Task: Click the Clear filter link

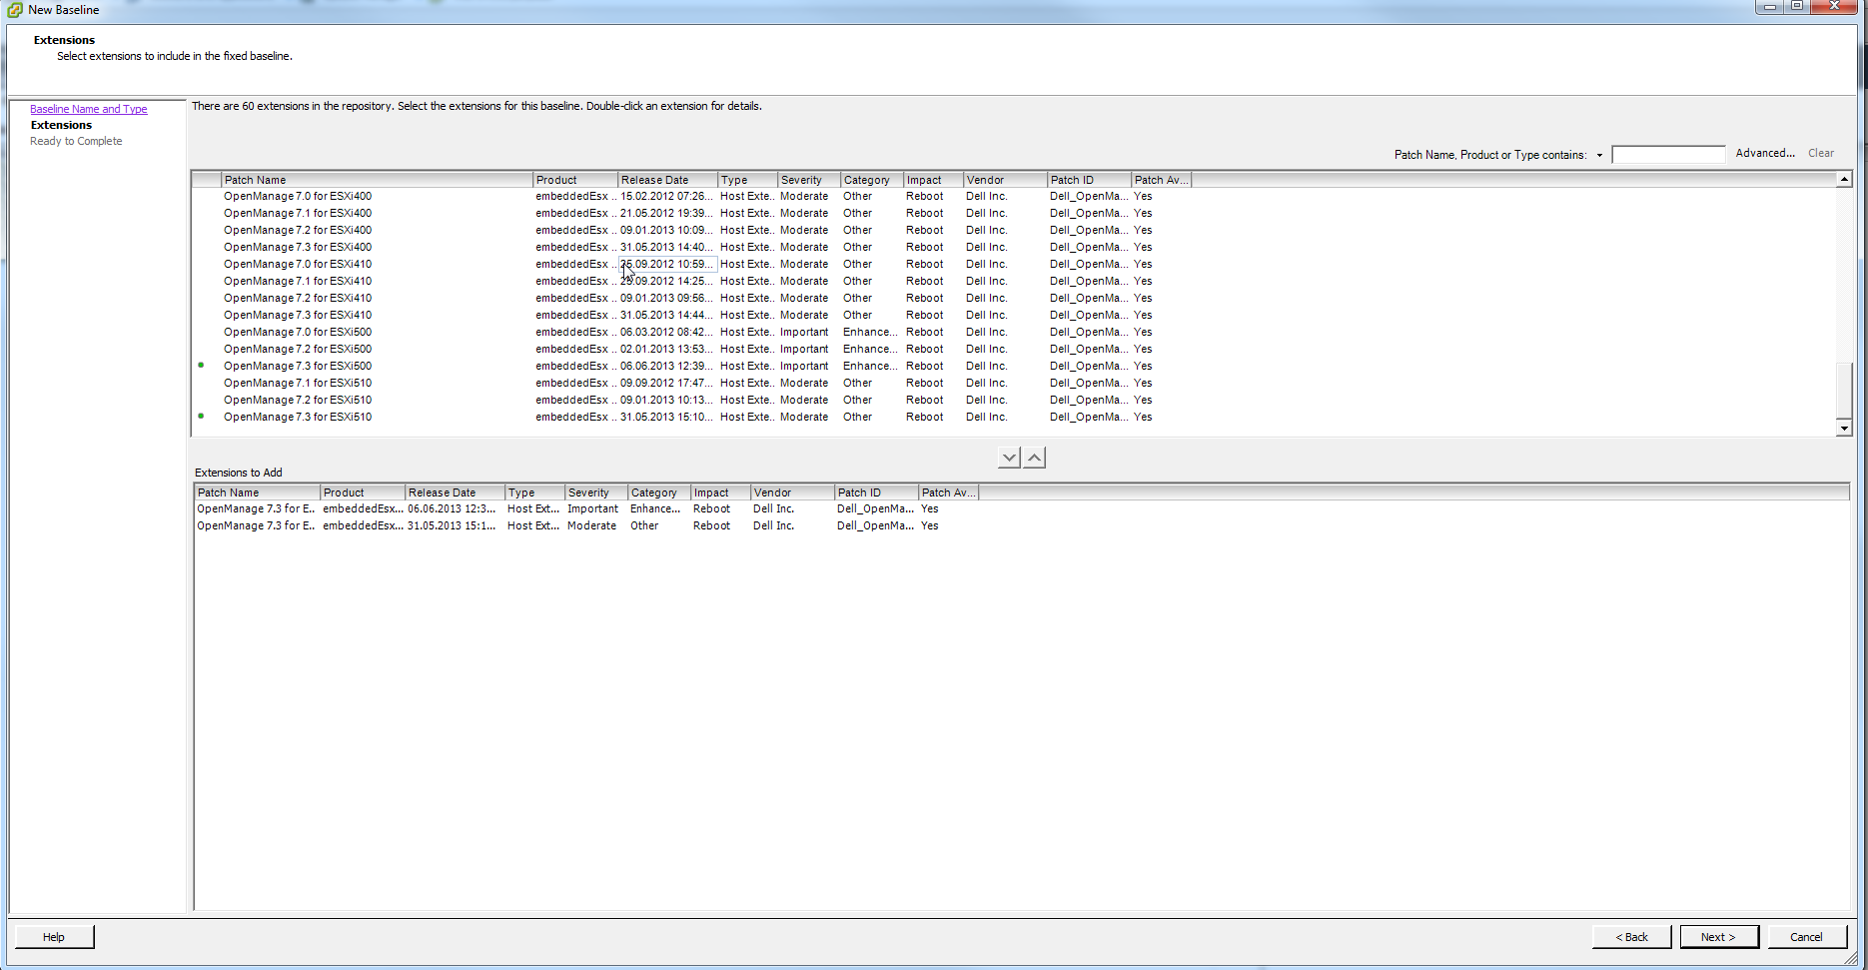Action: pos(1820,153)
